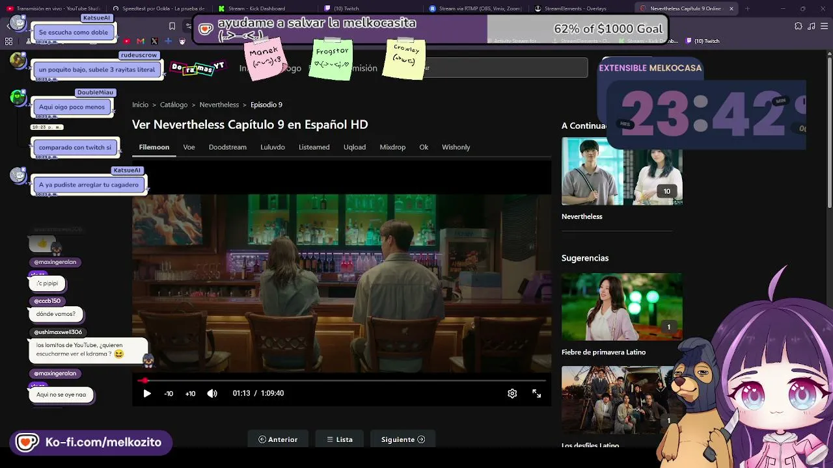
Task: Click the Ko-fi.com/melkozito banner
Action: point(90,443)
